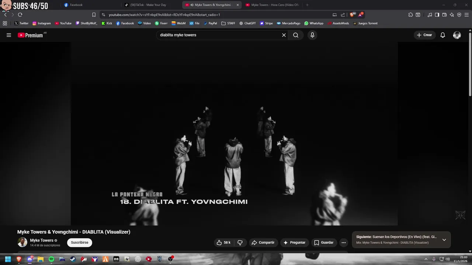The width and height of the screenshot is (472, 265).
Task: Open the Myke Towers channel avatar
Action: tap(22, 242)
